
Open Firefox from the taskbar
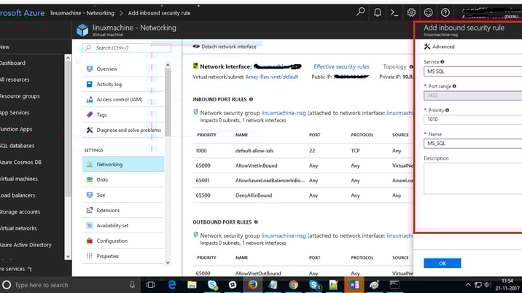point(253,285)
